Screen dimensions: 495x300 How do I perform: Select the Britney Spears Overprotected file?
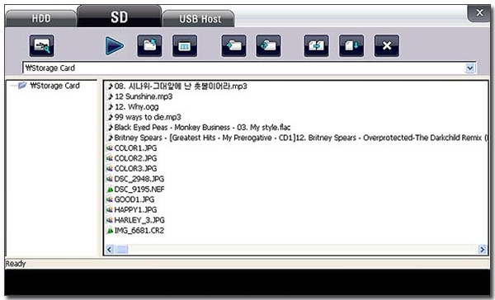[x=301, y=138]
